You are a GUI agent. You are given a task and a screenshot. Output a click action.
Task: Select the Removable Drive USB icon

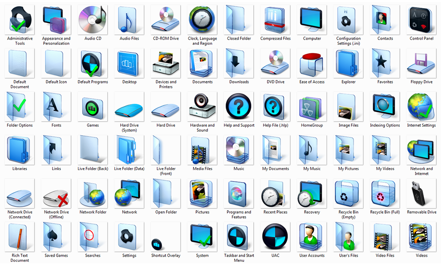tap(422, 194)
